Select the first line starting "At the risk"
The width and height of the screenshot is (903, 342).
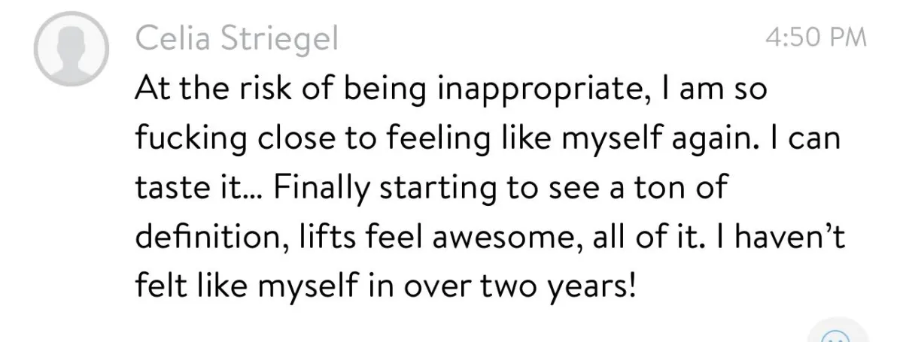pyautogui.click(x=450, y=91)
